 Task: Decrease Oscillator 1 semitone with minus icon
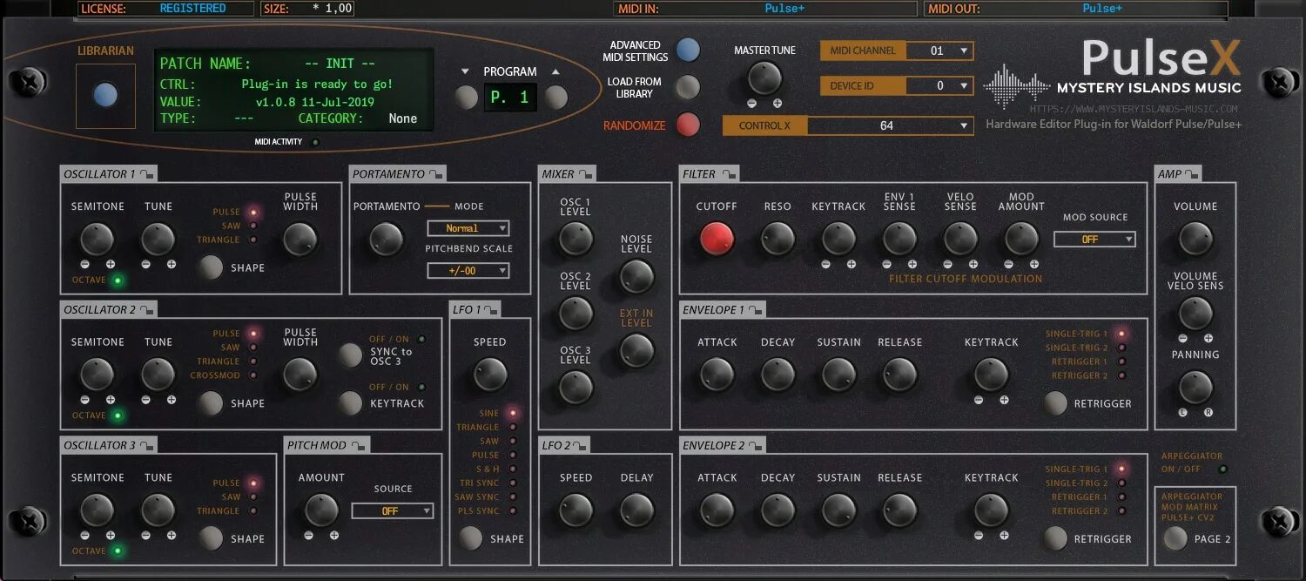click(x=84, y=264)
